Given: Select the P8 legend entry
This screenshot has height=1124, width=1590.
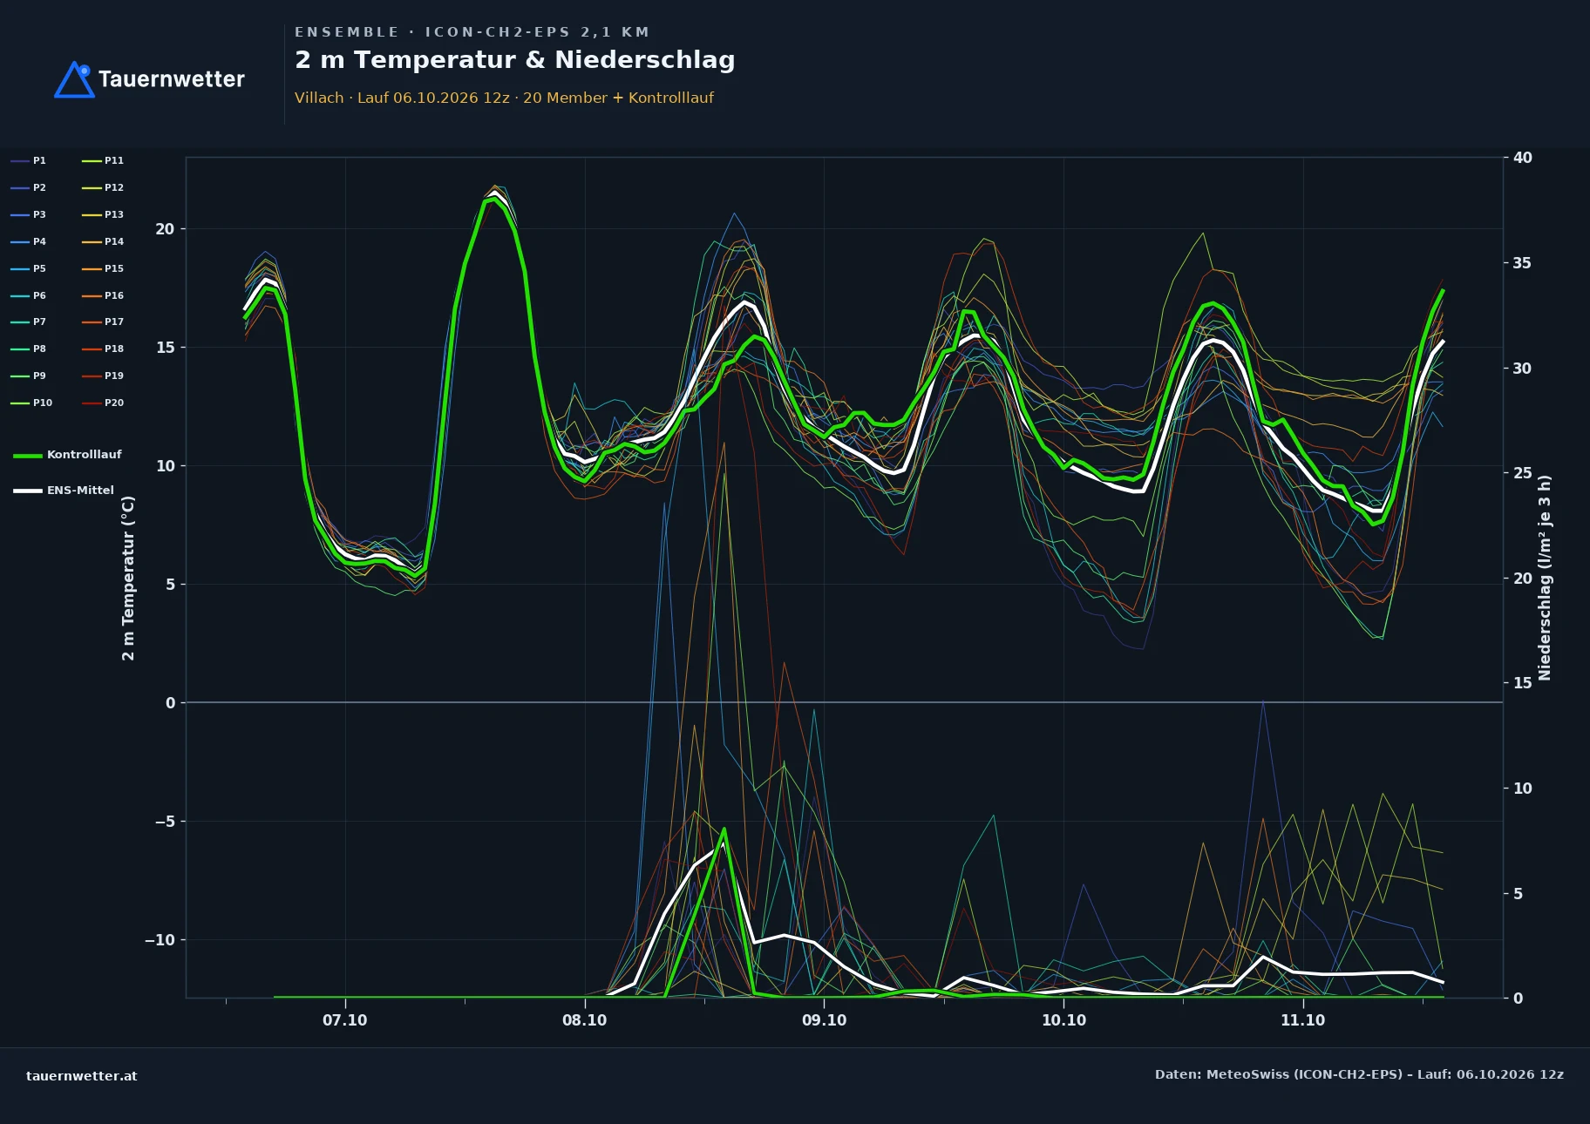Looking at the screenshot, I should [28, 349].
